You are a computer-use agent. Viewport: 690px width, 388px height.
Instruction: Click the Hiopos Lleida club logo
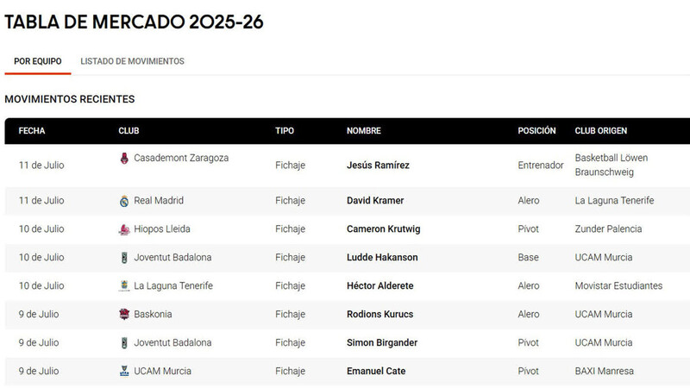(x=124, y=229)
